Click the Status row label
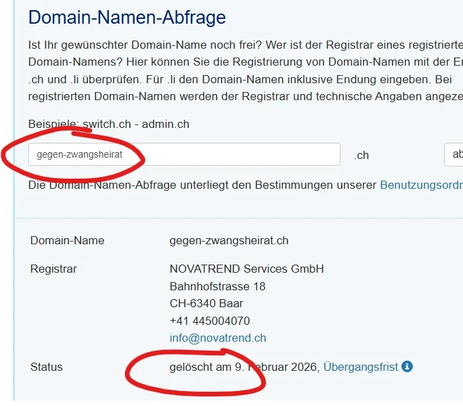This screenshot has width=463, height=406. (46, 367)
